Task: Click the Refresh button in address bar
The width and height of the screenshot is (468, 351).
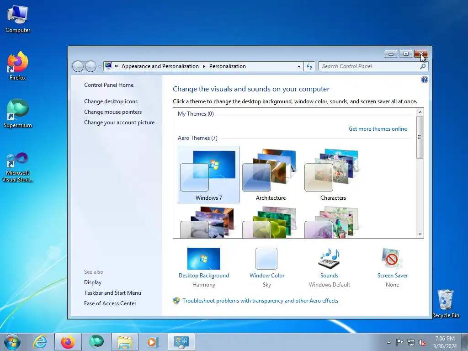Action: coord(309,67)
